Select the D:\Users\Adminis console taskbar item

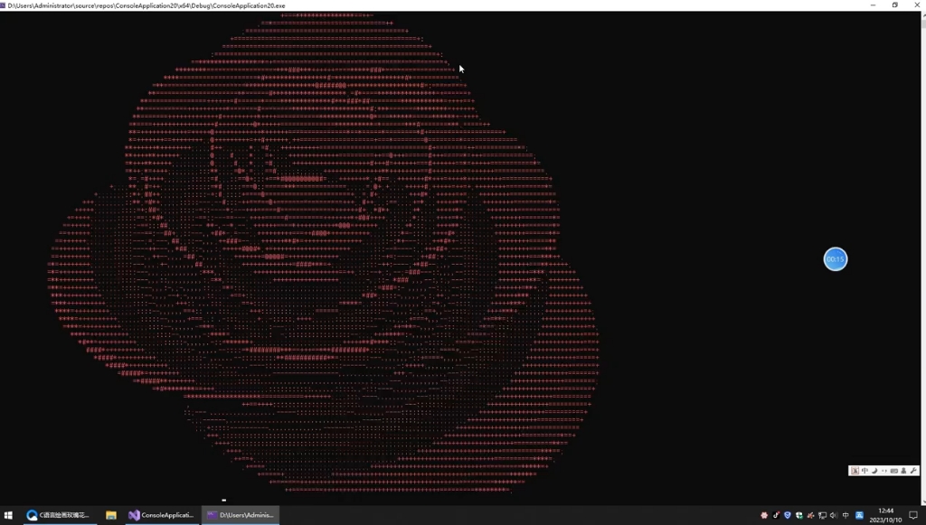point(241,515)
